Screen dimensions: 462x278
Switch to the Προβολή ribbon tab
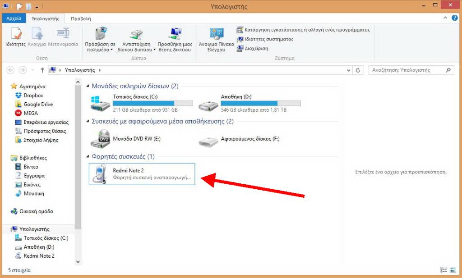[81, 18]
